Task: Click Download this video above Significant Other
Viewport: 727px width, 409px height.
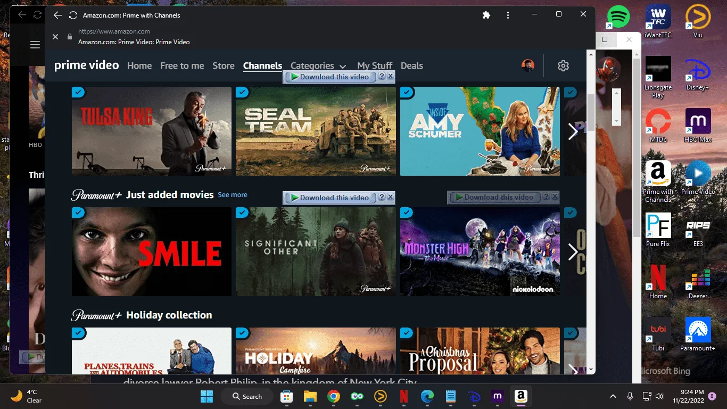Action: tap(329, 198)
